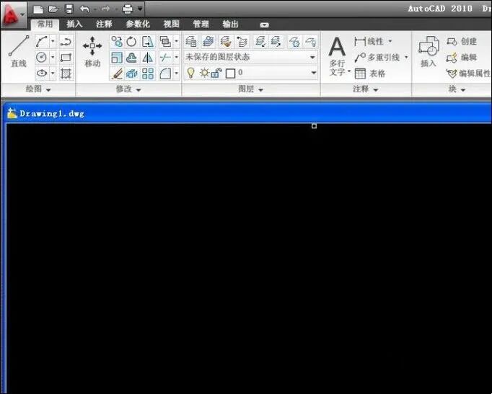Select the Mirror tool
The height and width of the screenshot is (394, 492).
147,58
